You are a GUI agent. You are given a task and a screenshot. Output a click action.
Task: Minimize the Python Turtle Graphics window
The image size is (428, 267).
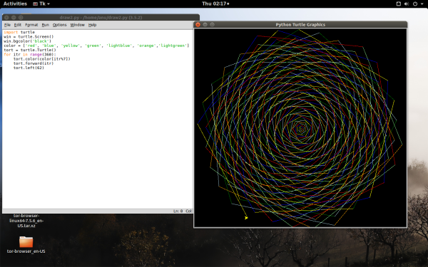pyautogui.click(x=205, y=24)
